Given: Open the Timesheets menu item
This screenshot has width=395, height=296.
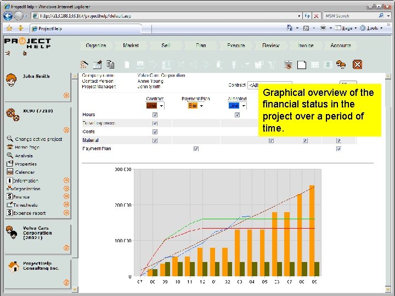Looking at the screenshot, I should [25, 205].
